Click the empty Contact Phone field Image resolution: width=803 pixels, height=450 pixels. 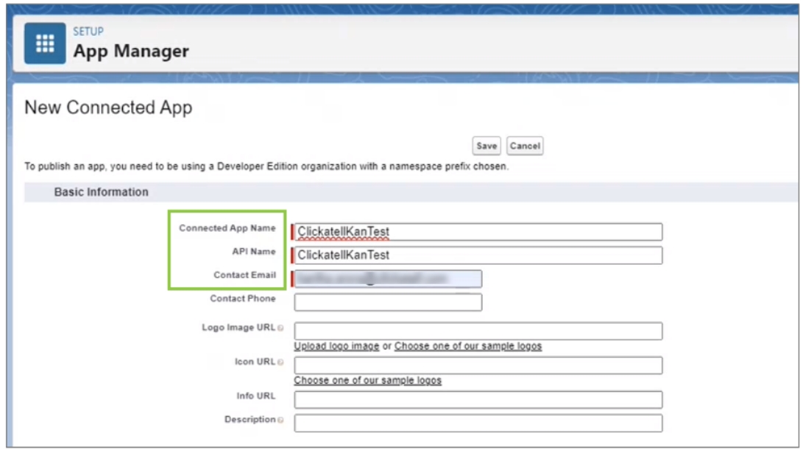click(x=388, y=302)
